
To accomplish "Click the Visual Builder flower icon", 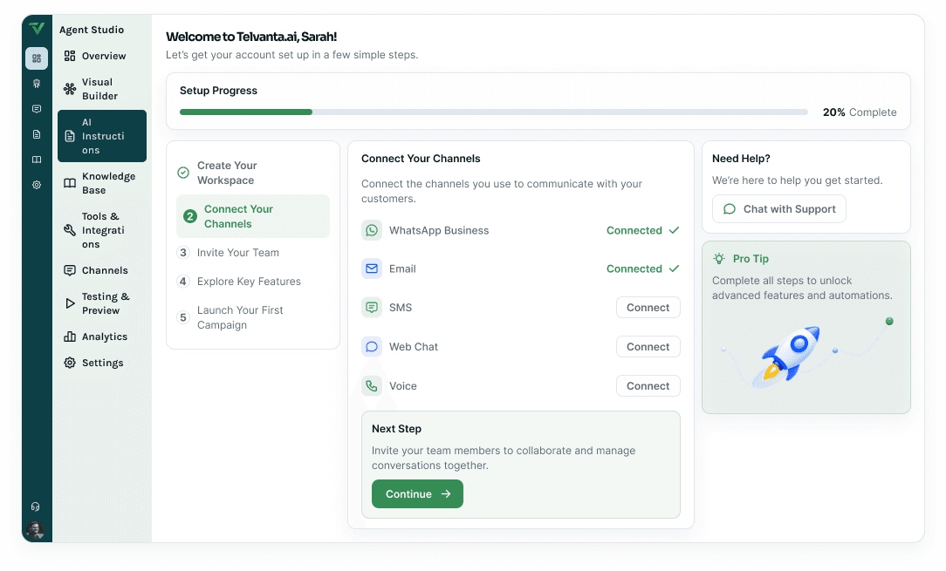I will tap(70, 89).
